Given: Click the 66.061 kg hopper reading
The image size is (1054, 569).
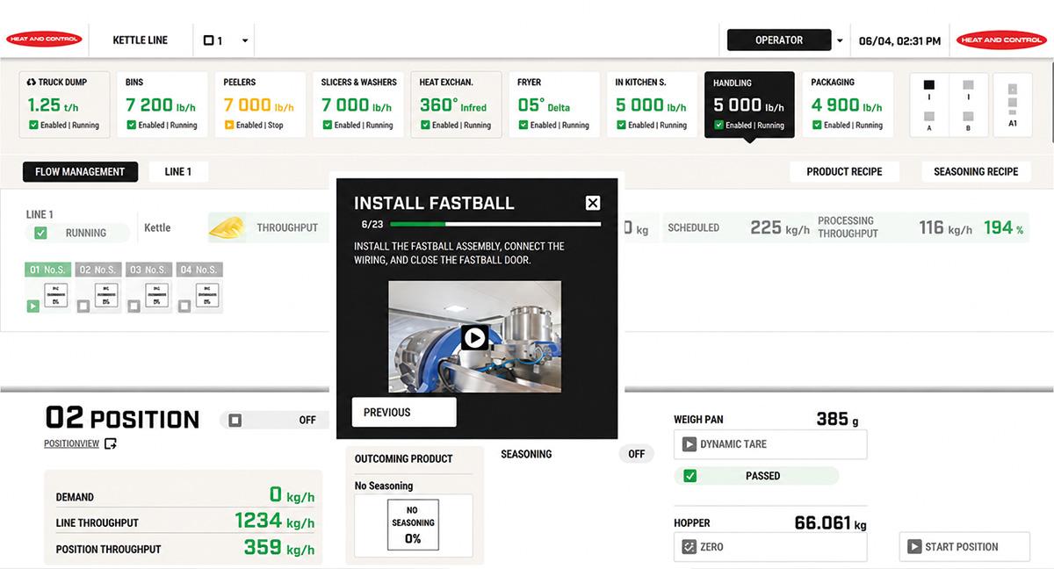Looking at the screenshot, I should [x=830, y=522].
